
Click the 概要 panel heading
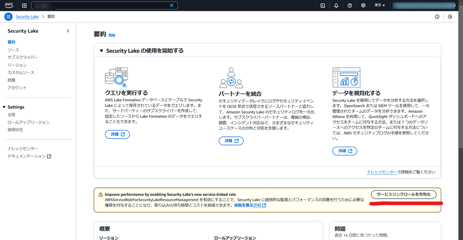(x=105, y=229)
